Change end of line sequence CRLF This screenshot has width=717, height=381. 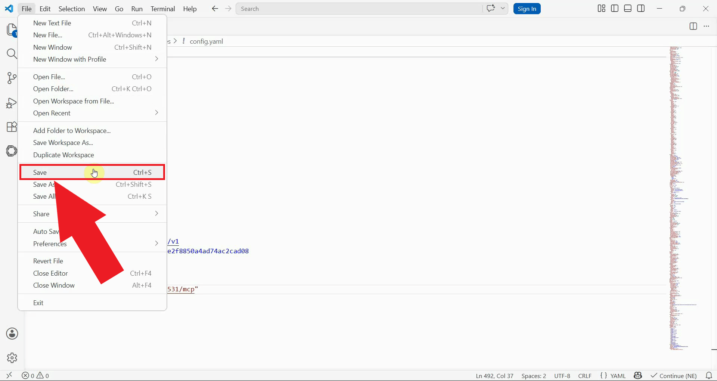coord(585,376)
